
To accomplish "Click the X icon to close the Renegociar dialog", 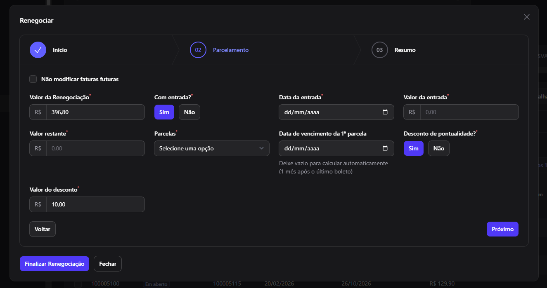I will [526, 17].
